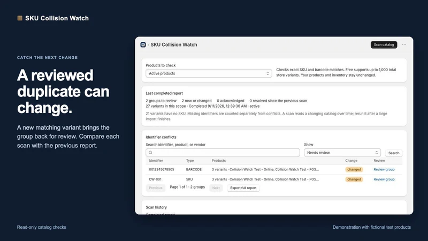Click 'Page 1 of 1 · 2 groups' text
Screen dimensions: 428x241
pyautogui.click(x=187, y=187)
